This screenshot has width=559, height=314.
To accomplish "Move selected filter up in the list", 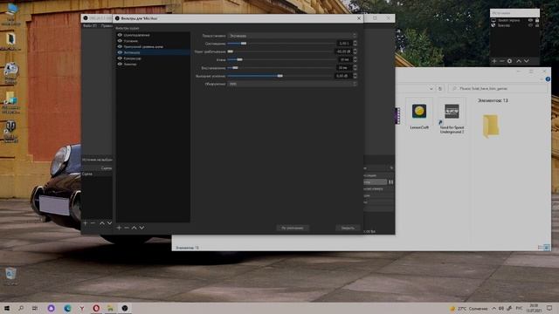I will (134, 228).
